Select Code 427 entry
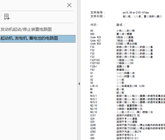 coord(96,41)
